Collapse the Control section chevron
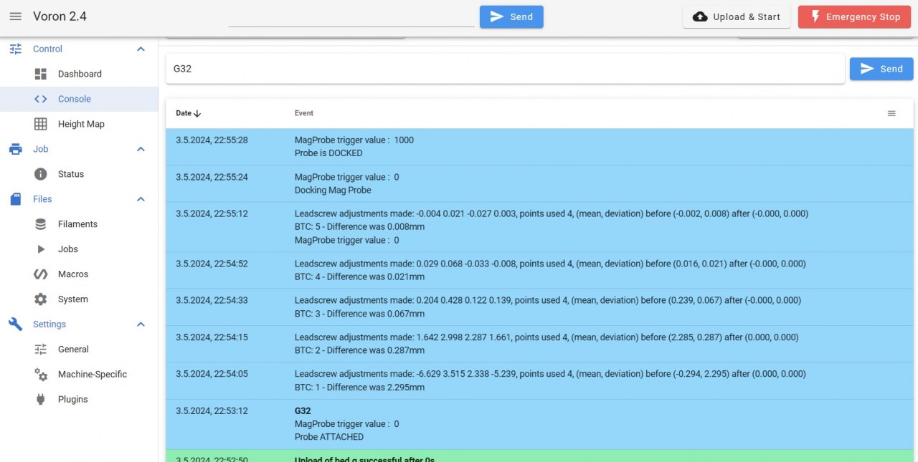The width and height of the screenshot is (918, 462). tap(141, 49)
